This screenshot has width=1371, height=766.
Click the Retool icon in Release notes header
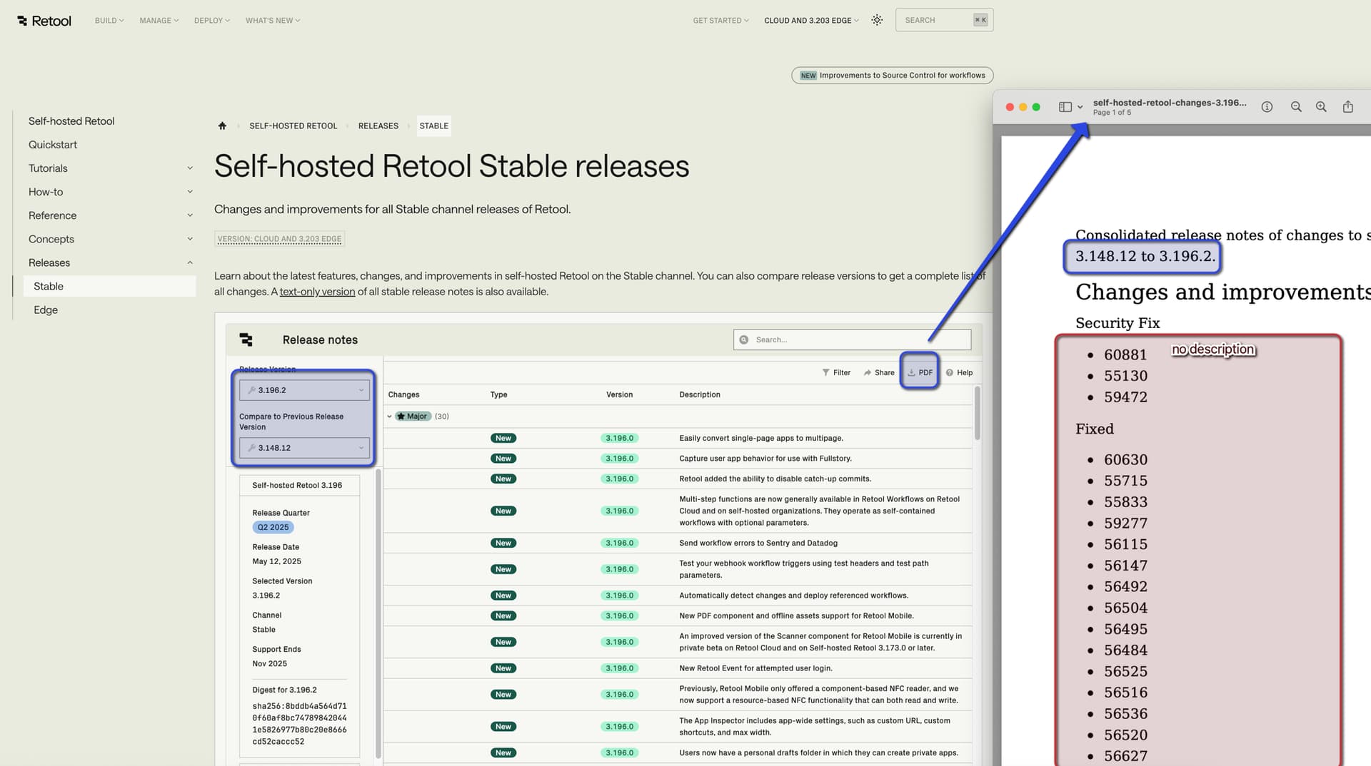point(246,339)
